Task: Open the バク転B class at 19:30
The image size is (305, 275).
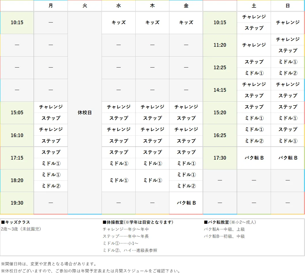Action: coord(186,203)
